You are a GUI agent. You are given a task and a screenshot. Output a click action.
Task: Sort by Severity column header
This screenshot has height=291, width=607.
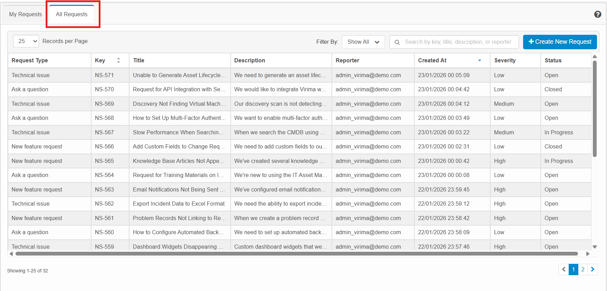click(x=505, y=60)
